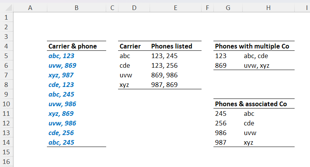Screen dimensions: 310x167
Task: Select cell 'cde, 256' in column B
Action: pyautogui.click(x=77, y=133)
